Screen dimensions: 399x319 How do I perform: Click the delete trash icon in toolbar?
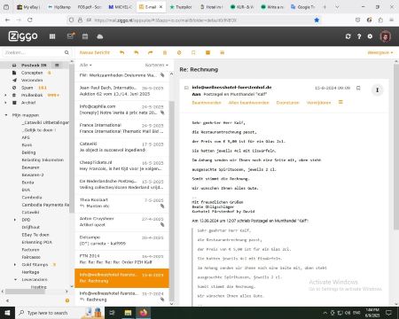165,52
